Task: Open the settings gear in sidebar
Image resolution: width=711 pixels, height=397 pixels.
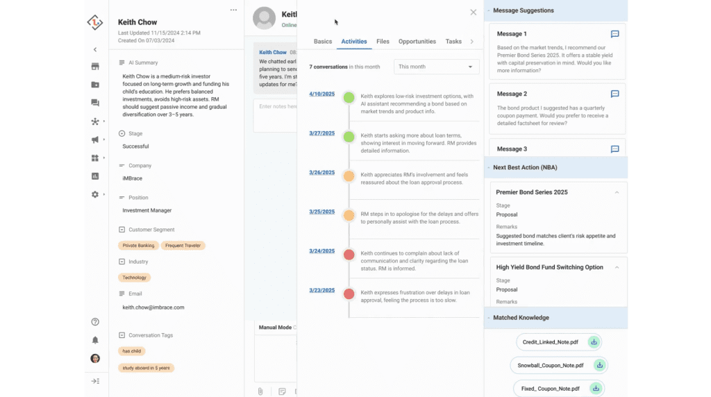Action: (x=95, y=194)
